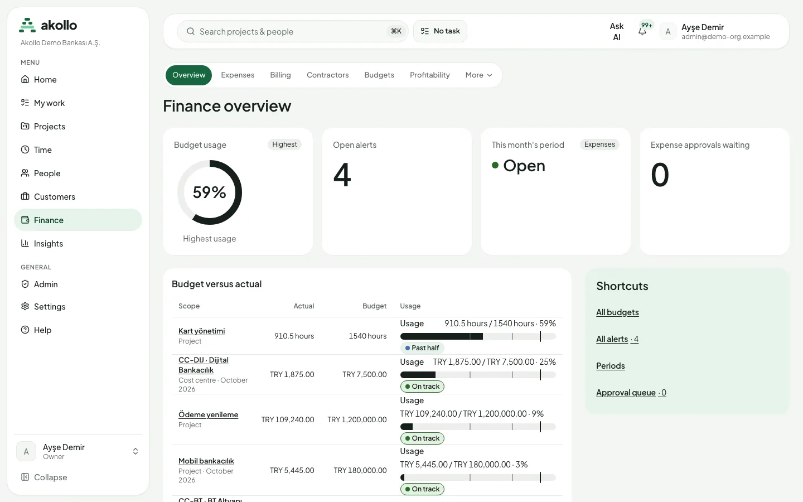Screen dimensions: 803x502
Task: Click the Highest badge on Budget usage card
Action: (284, 144)
